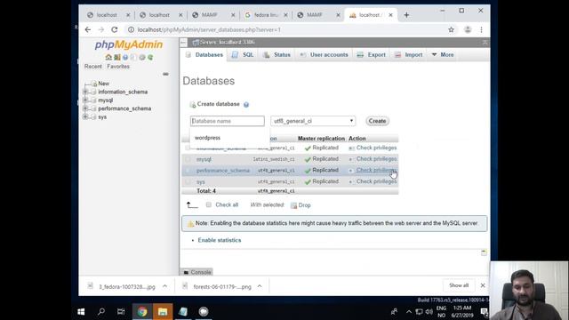Click the New database icon in tree
The width and height of the screenshot is (569, 320).
(94, 84)
